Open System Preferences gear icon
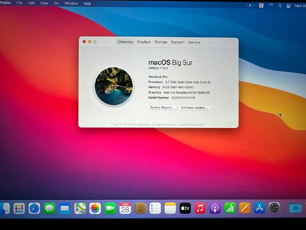The image size is (306, 230). 274,207
